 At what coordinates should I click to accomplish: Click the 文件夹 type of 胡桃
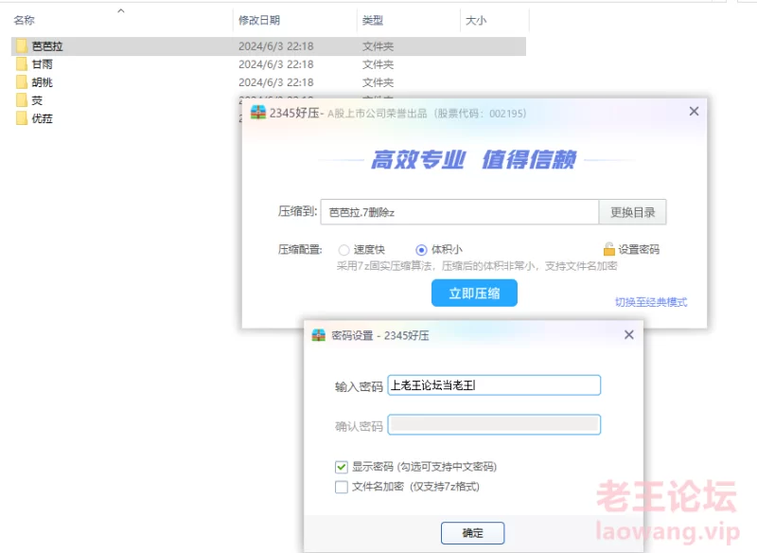coord(378,82)
